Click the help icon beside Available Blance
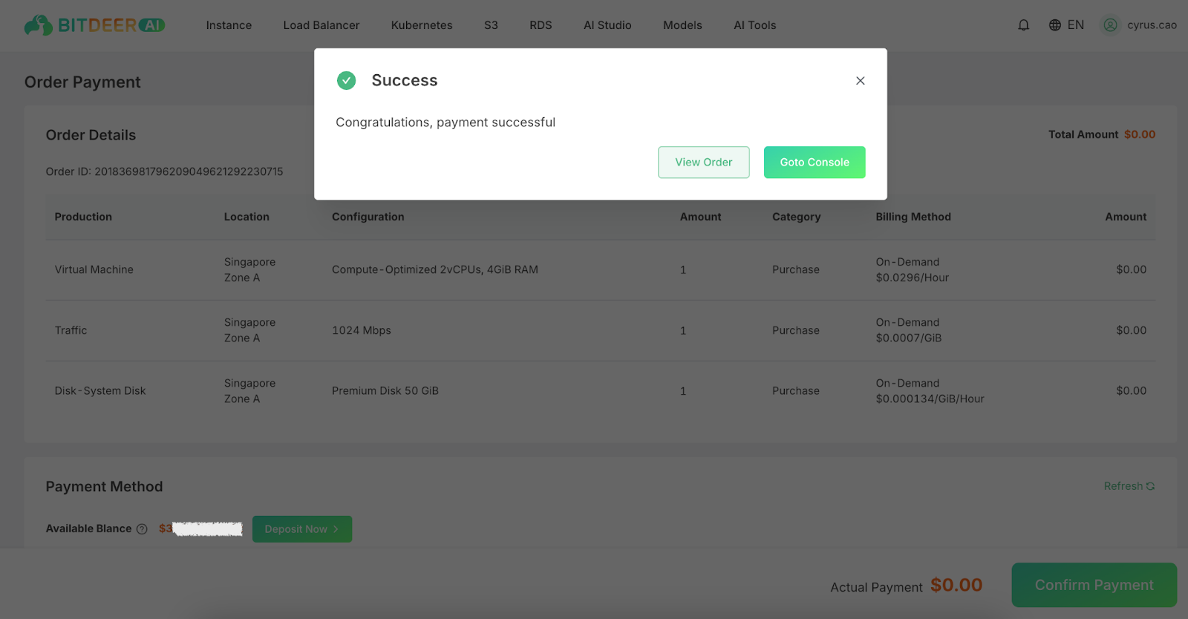The width and height of the screenshot is (1188, 619). coord(142,529)
